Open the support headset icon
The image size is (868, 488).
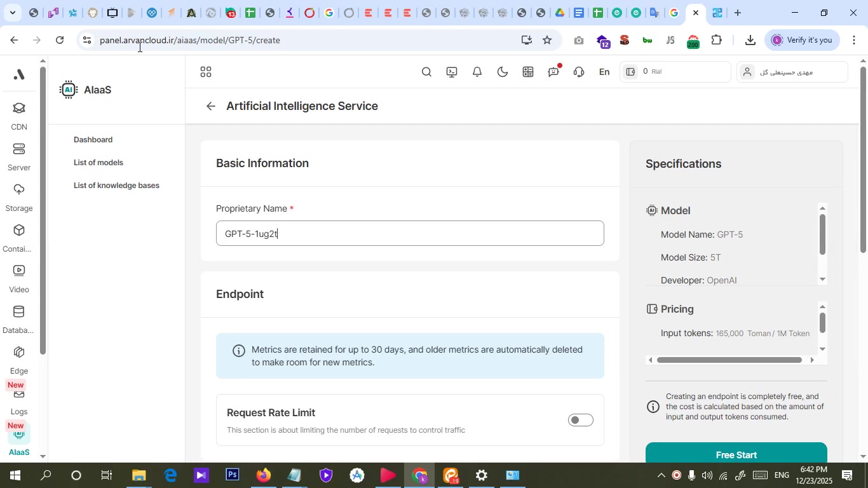coord(579,72)
